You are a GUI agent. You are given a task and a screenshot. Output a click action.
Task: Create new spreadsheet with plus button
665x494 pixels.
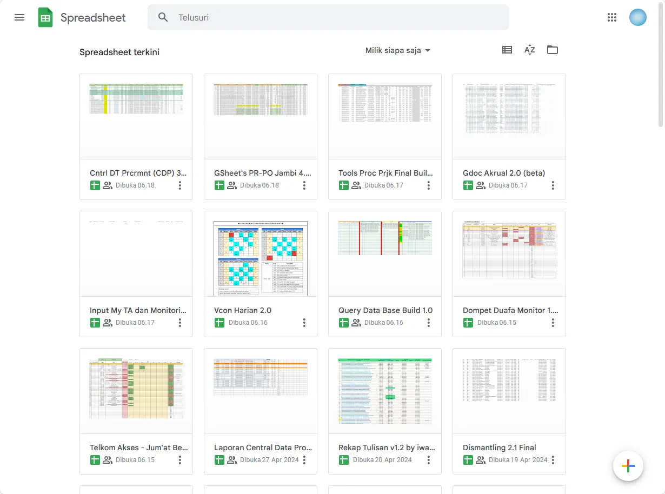click(628, 466)
